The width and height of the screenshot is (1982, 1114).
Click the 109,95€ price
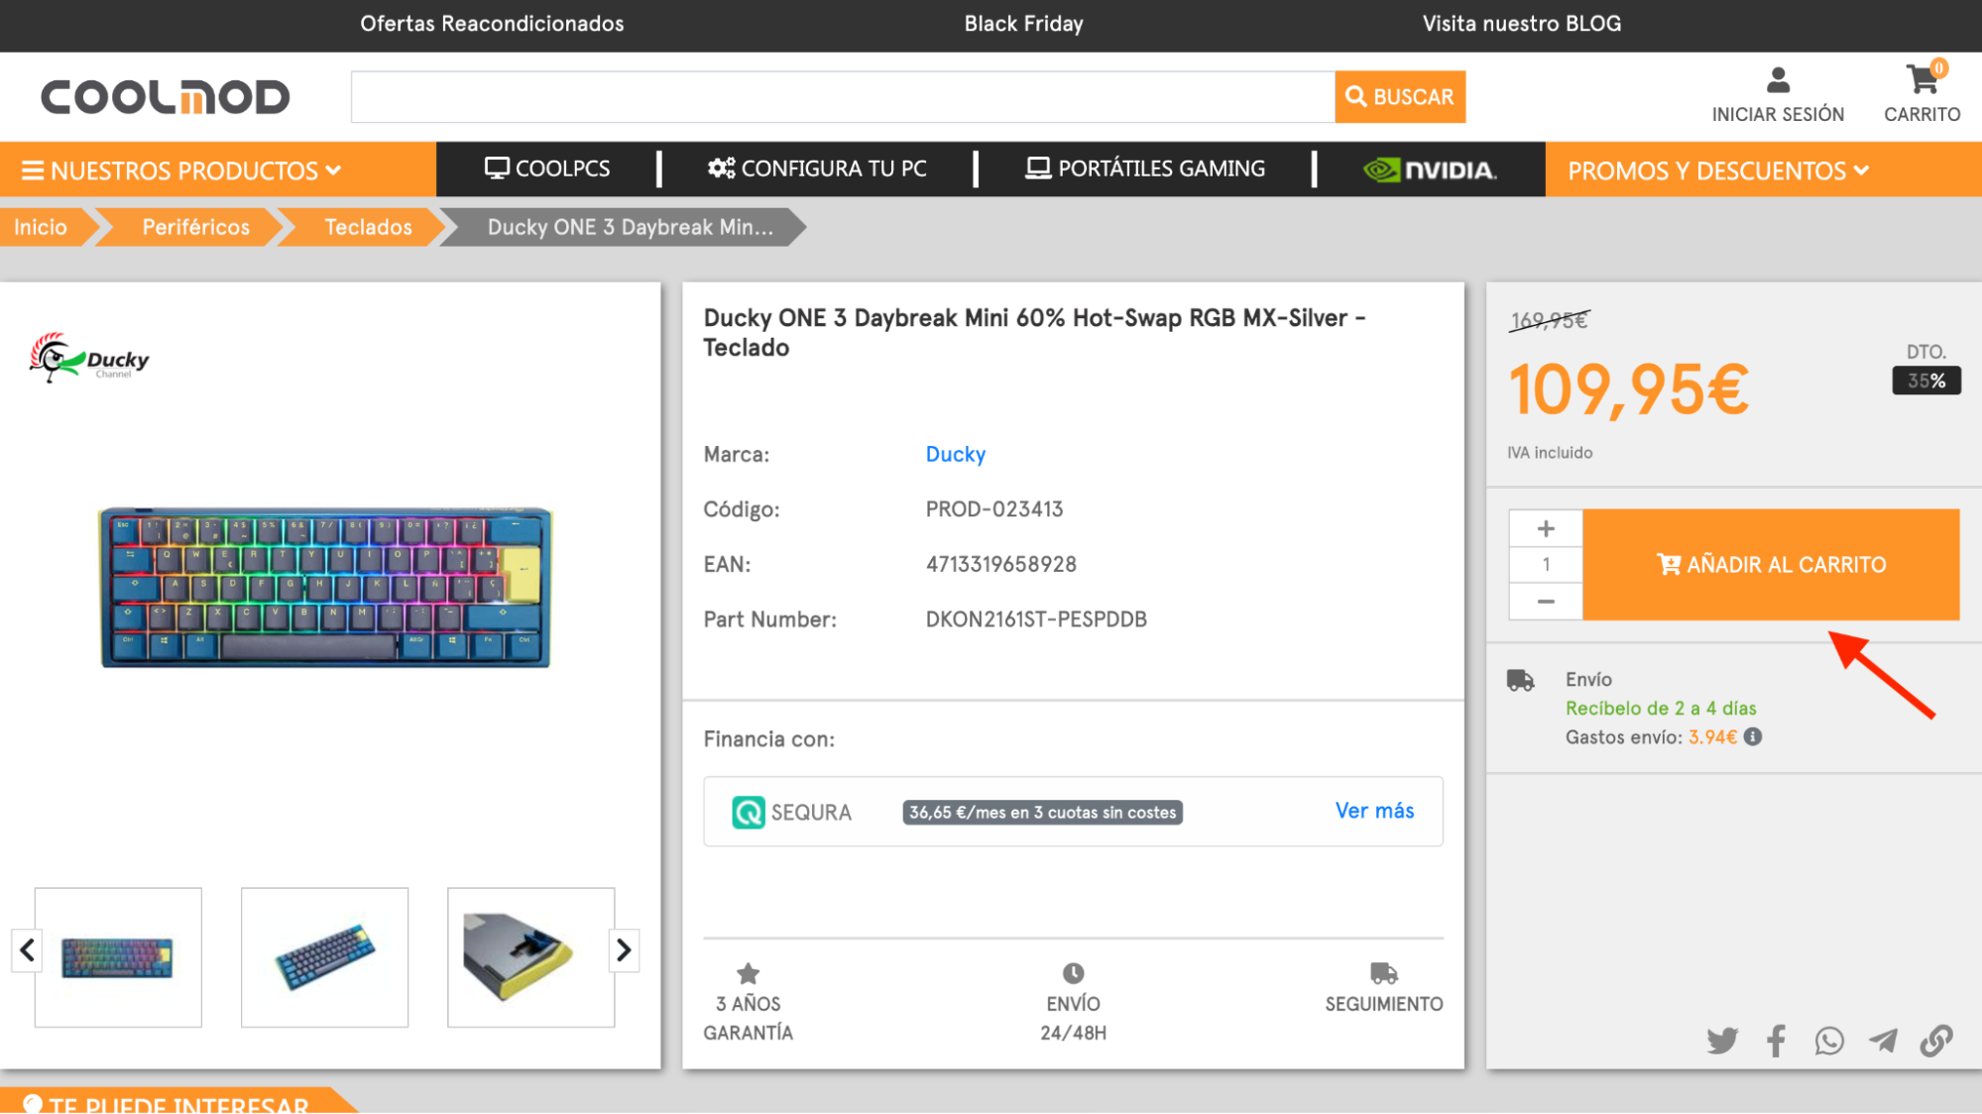pyautogui.click(x=1629, y=390)
